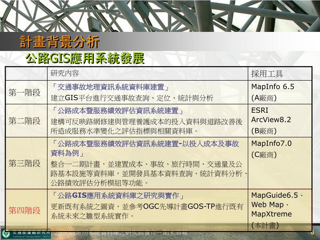
Task: Click the blue text 資料為例」
Action: click(67, 153)
